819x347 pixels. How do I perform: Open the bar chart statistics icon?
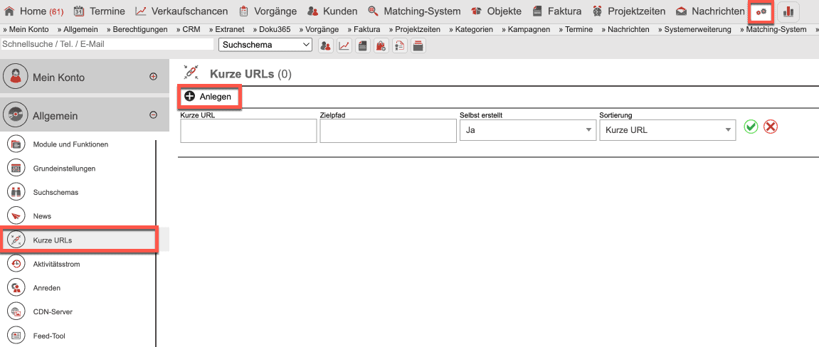[x=788, y=11]
